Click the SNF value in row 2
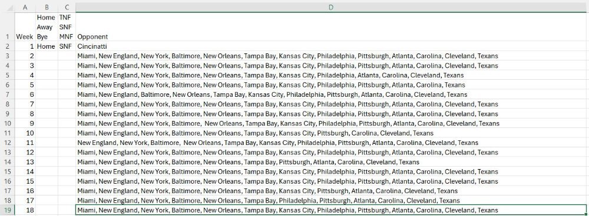The image size is (589, 216). (x=67, y=46)
